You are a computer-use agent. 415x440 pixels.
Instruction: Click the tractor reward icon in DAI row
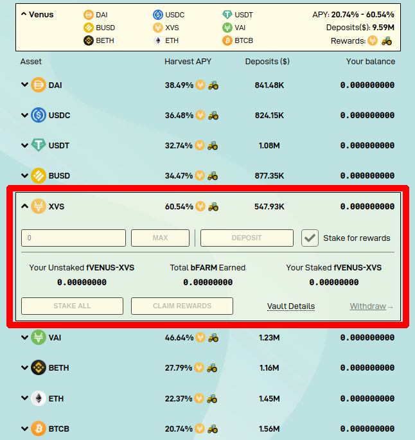pyautogui.click(x=213, y=85)
